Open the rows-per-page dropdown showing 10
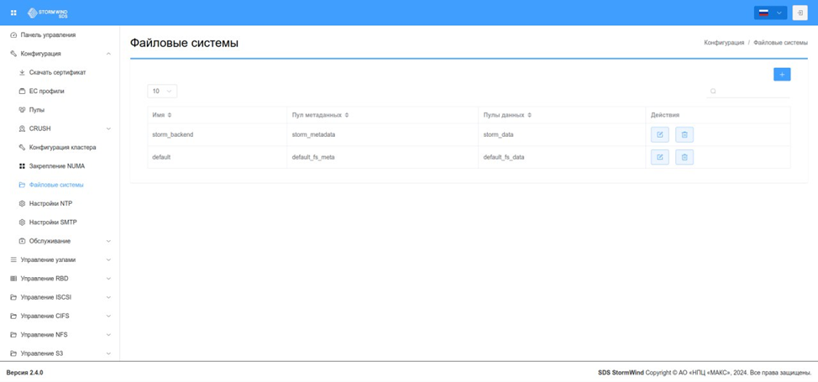The width and height of the screenshot is (818, 382). pos(162,92)
